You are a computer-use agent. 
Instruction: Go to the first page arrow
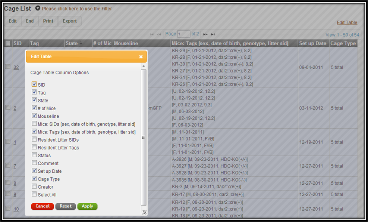[x=151, y=34]
